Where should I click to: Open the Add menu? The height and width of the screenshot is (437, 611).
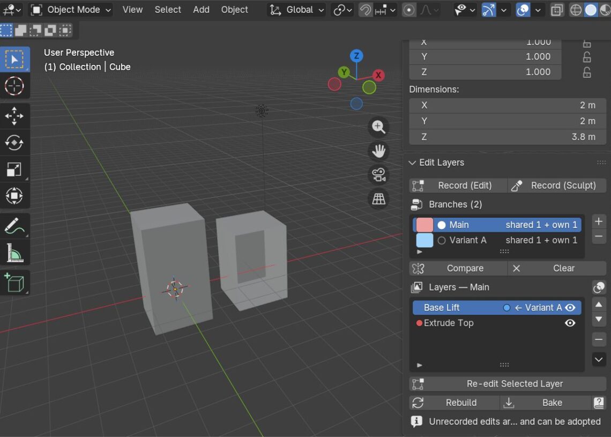201,10
